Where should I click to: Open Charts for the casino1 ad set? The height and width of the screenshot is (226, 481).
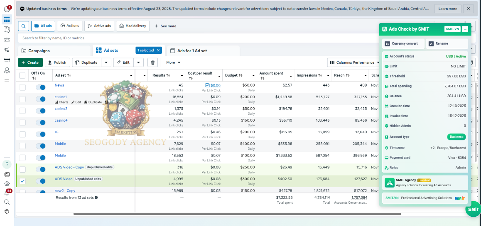coord(61,102)
